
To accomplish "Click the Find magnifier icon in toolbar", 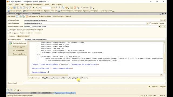I will [40, 8].
